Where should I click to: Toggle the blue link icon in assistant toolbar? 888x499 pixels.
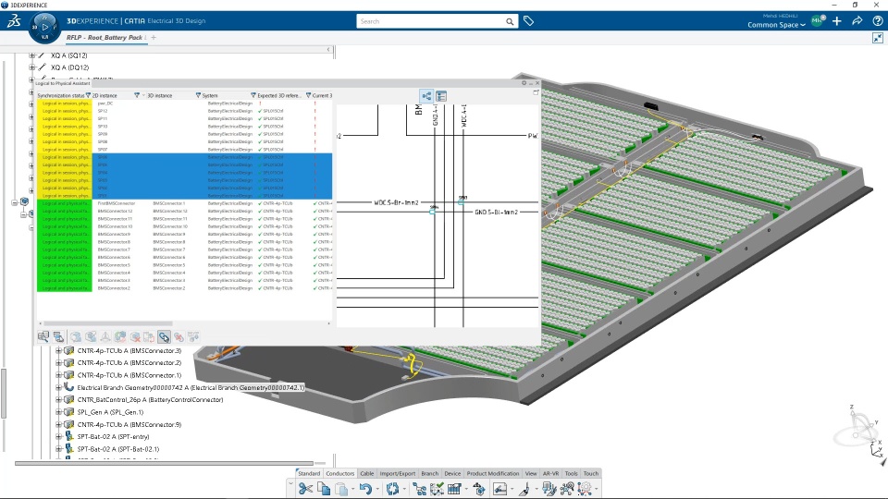pos(164,337)
